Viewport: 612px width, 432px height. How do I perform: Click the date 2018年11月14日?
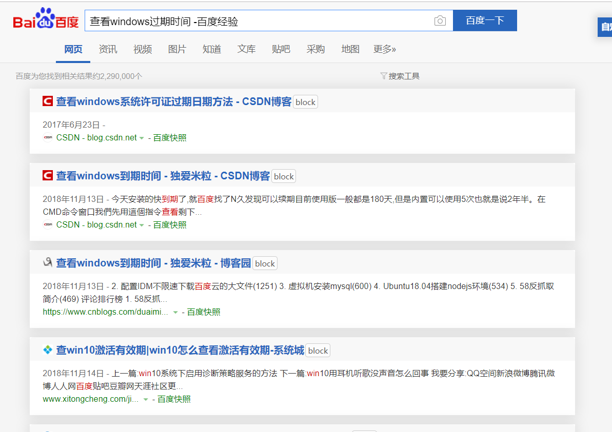pos(73,373)
